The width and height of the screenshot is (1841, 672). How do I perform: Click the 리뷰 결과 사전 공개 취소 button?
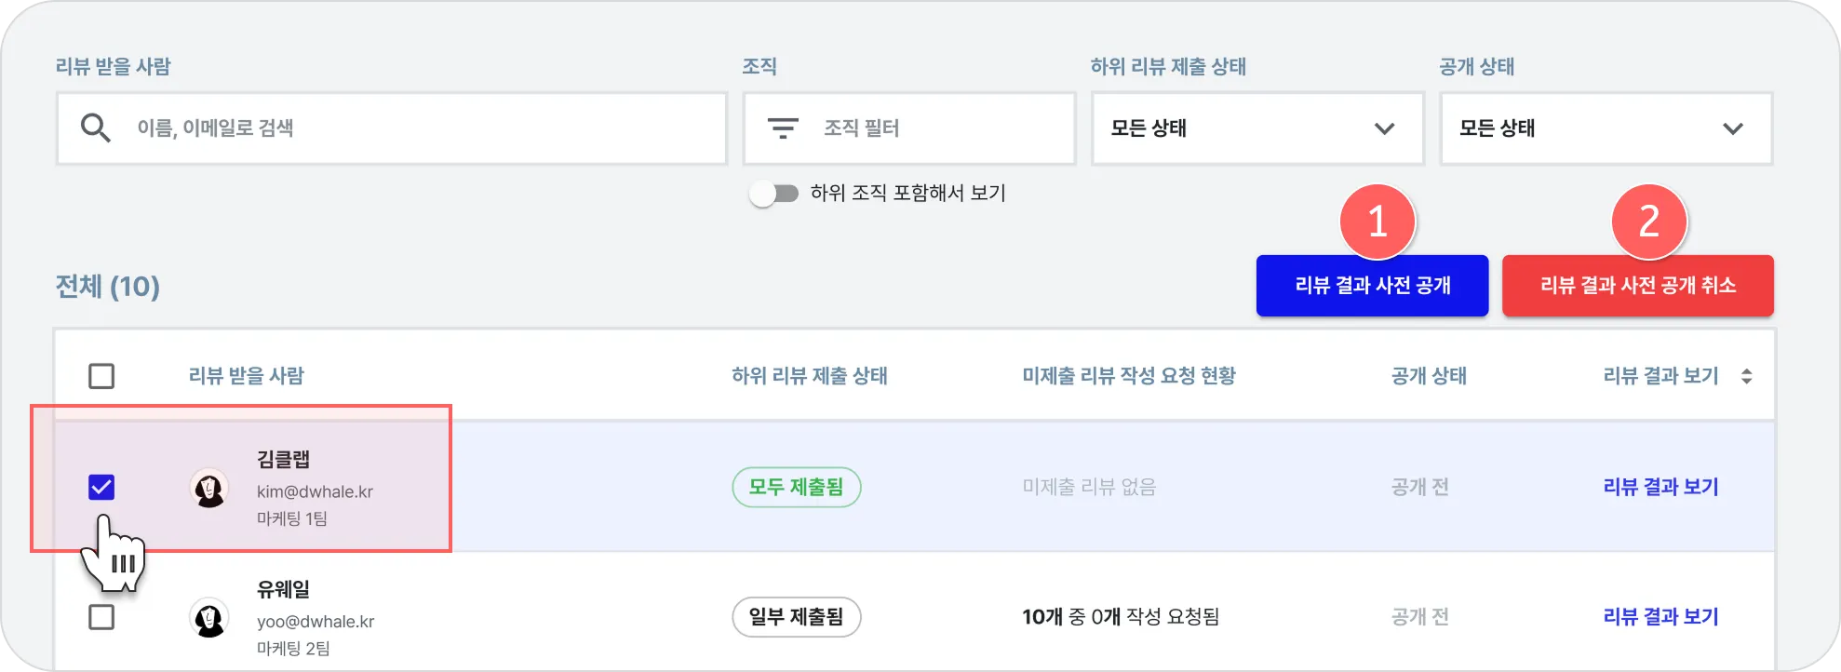(x=1637, y=286)
